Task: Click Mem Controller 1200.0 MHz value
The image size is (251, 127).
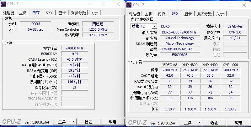Action: (x=98, y=29)
